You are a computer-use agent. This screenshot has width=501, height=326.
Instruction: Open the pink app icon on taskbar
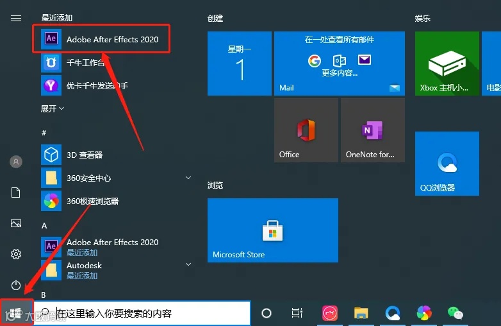point(330,313)
